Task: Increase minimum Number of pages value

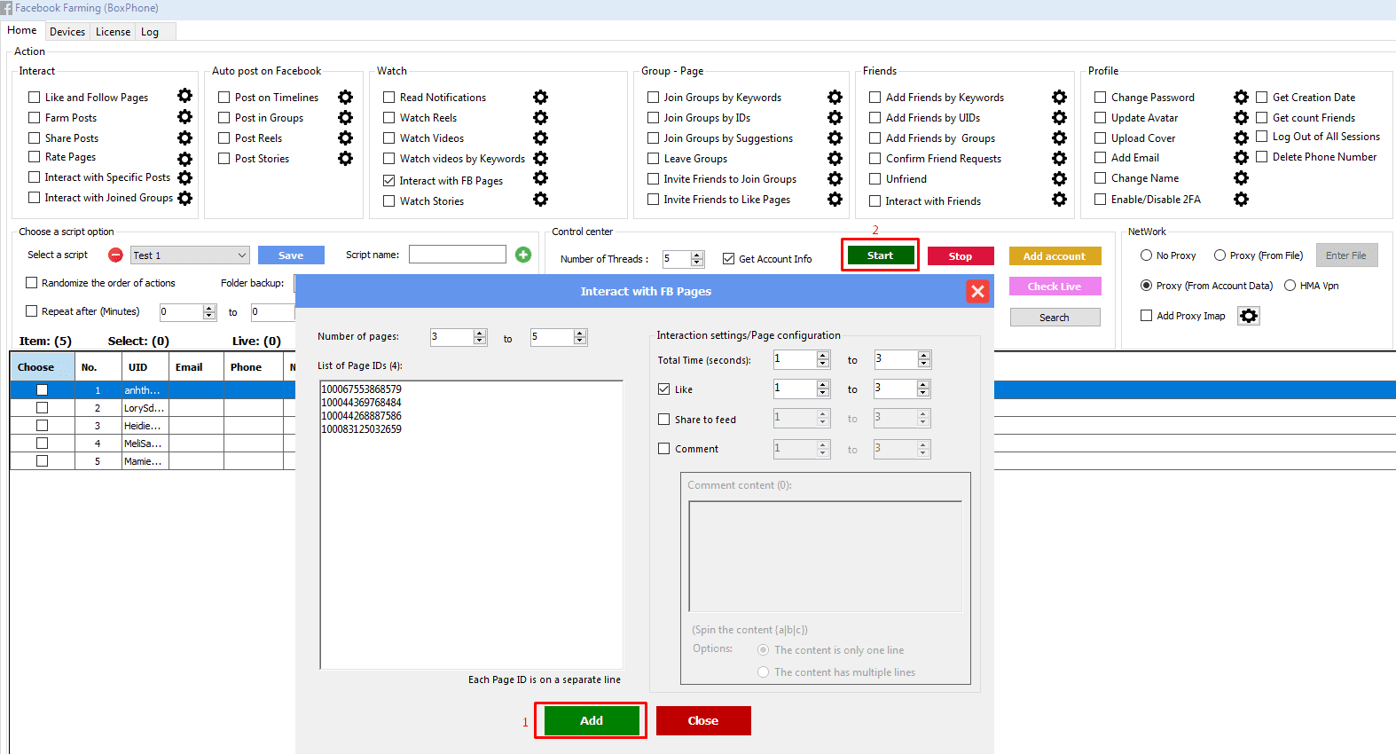Action: [480, 334]
